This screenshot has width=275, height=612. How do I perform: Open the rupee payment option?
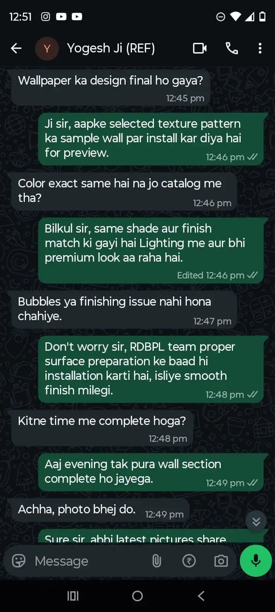(x=189, y=561)
